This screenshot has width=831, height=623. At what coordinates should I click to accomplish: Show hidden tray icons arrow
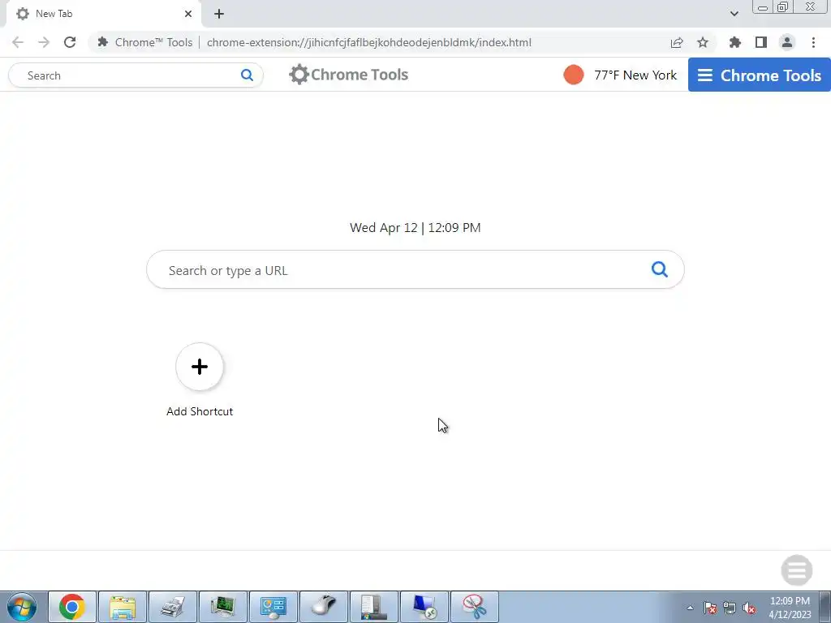point(690,608)
